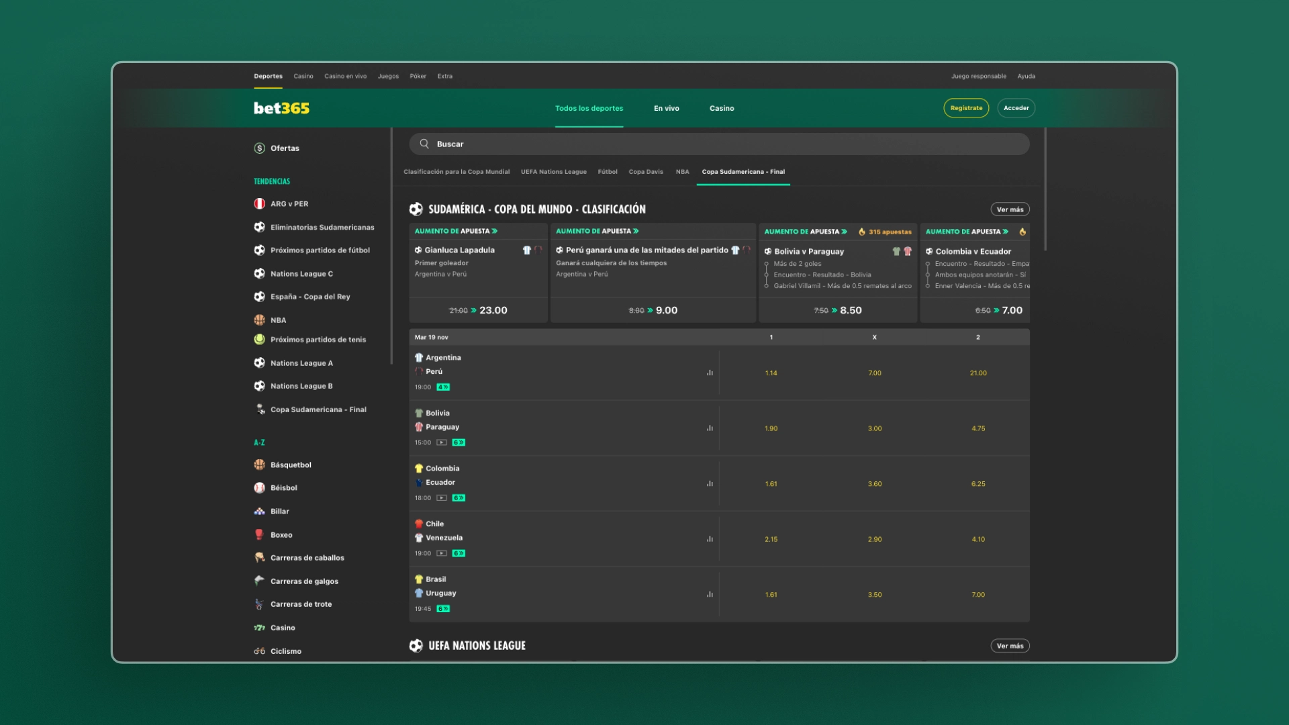The width and height of the screenshot is (1289, 725).
Task: Open Casino en vivo top menu
Action: tap(346, 77)
